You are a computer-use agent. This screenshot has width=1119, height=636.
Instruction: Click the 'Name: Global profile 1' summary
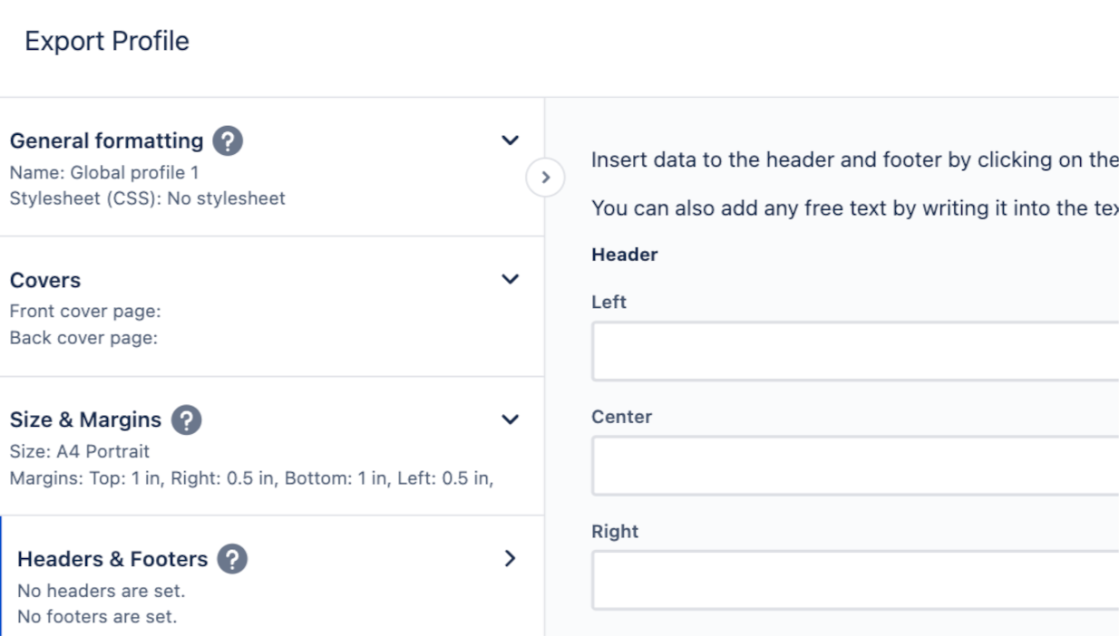[104, 172]
